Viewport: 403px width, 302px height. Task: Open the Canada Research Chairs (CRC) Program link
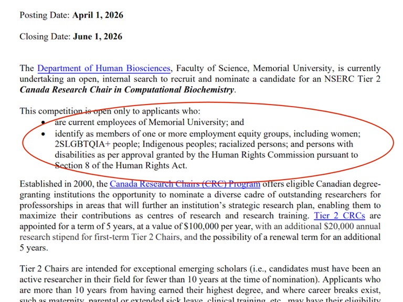coord(185,184)
